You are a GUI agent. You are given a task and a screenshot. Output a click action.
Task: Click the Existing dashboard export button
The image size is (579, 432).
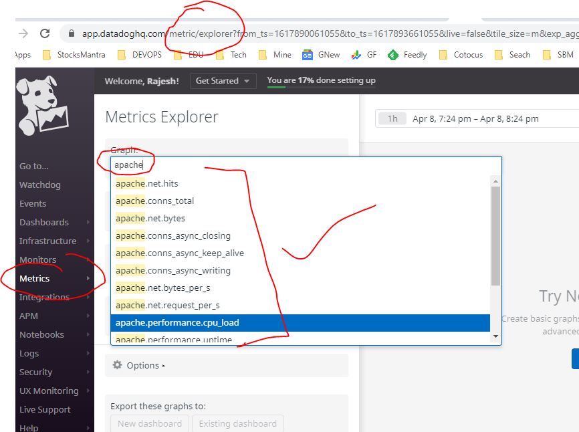237,423
